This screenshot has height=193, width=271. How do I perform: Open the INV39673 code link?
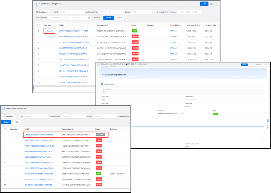pyautogui.click(x=174, y=48)
